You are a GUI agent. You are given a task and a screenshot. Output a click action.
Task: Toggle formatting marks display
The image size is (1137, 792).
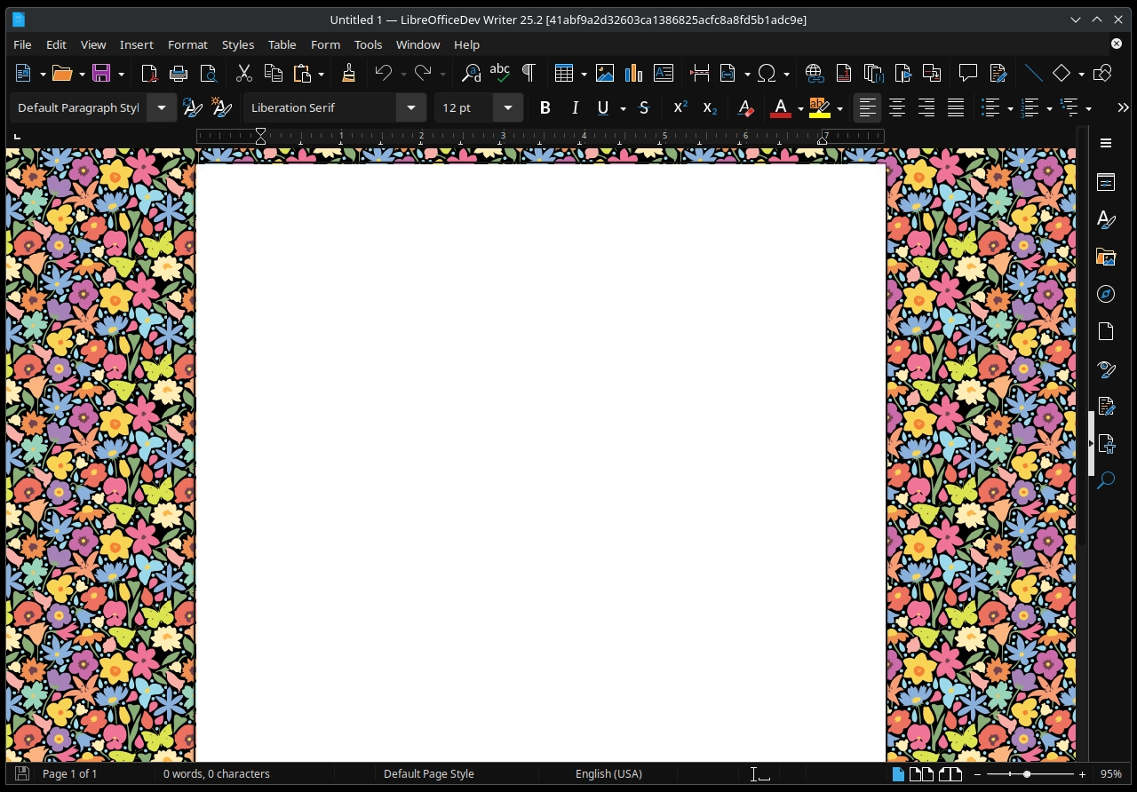[529, 73]
